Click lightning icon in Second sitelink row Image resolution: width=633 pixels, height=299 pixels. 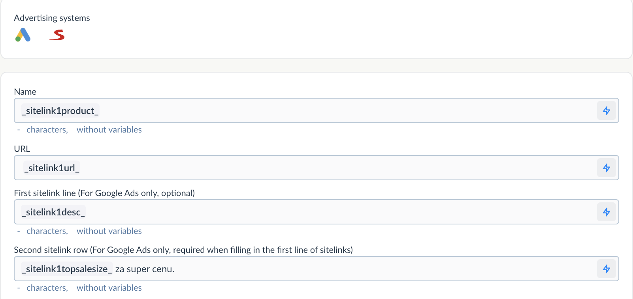(x=606, y=269)
